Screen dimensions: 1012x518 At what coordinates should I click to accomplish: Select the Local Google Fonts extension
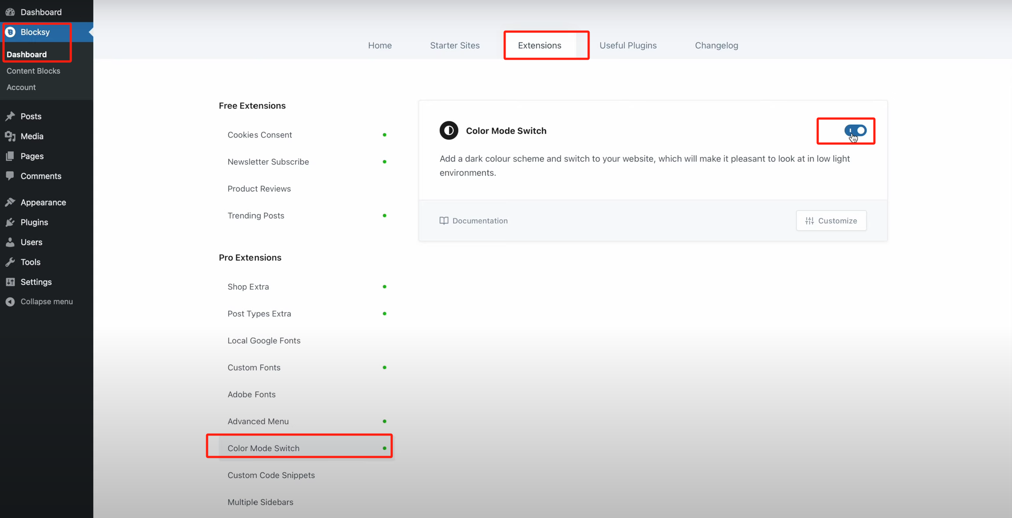point(264,341)
